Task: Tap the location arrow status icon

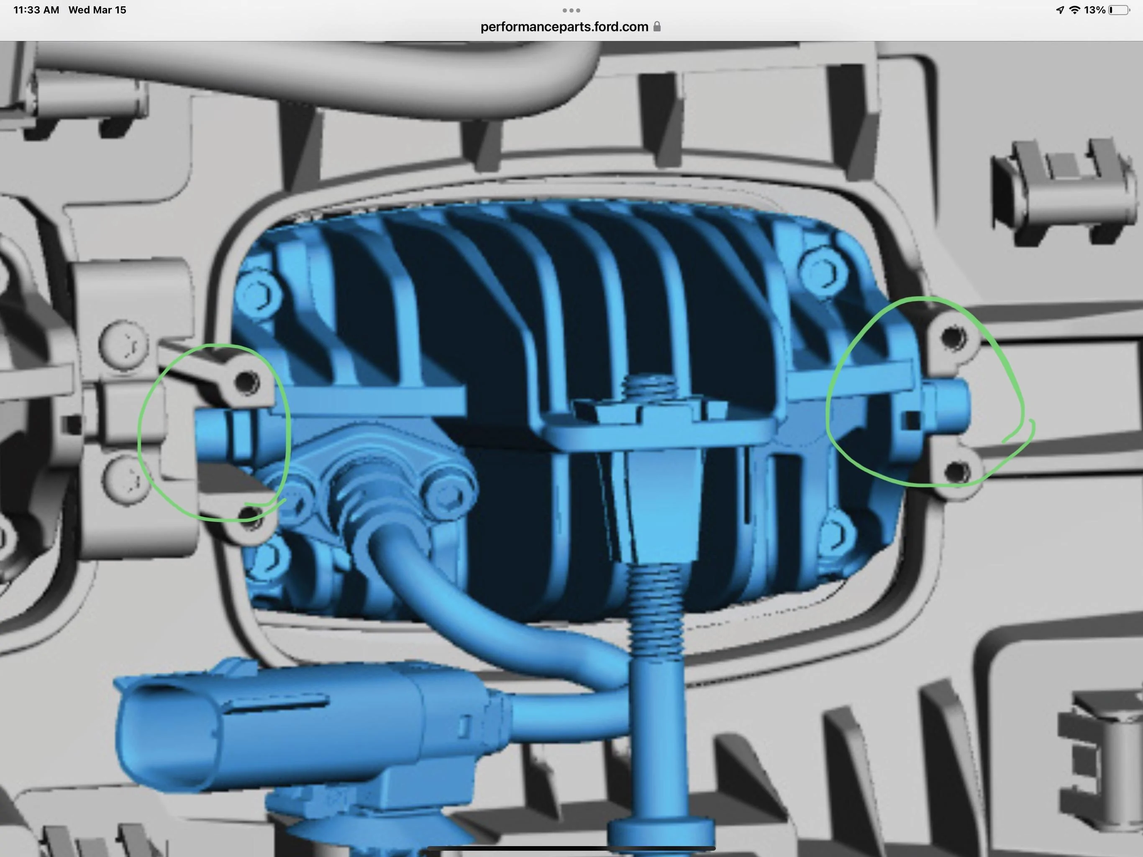Action: (1060, 10)
